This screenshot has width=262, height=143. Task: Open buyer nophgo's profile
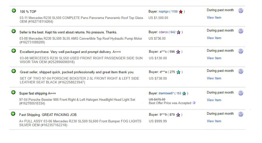164,11
